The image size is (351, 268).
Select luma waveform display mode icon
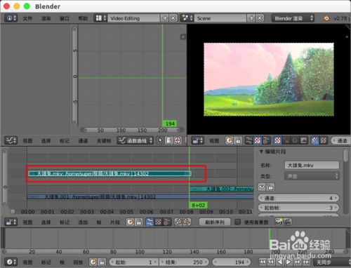pyautogui.click(x=286, y=140)
